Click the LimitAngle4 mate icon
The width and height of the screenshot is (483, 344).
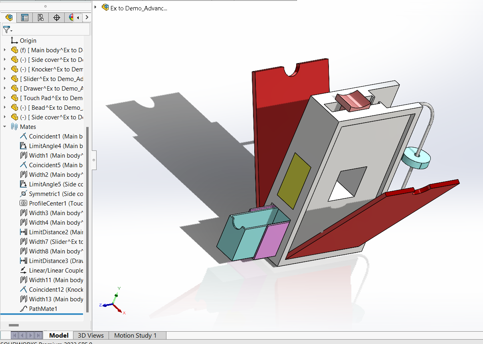[x=23, y=146]
